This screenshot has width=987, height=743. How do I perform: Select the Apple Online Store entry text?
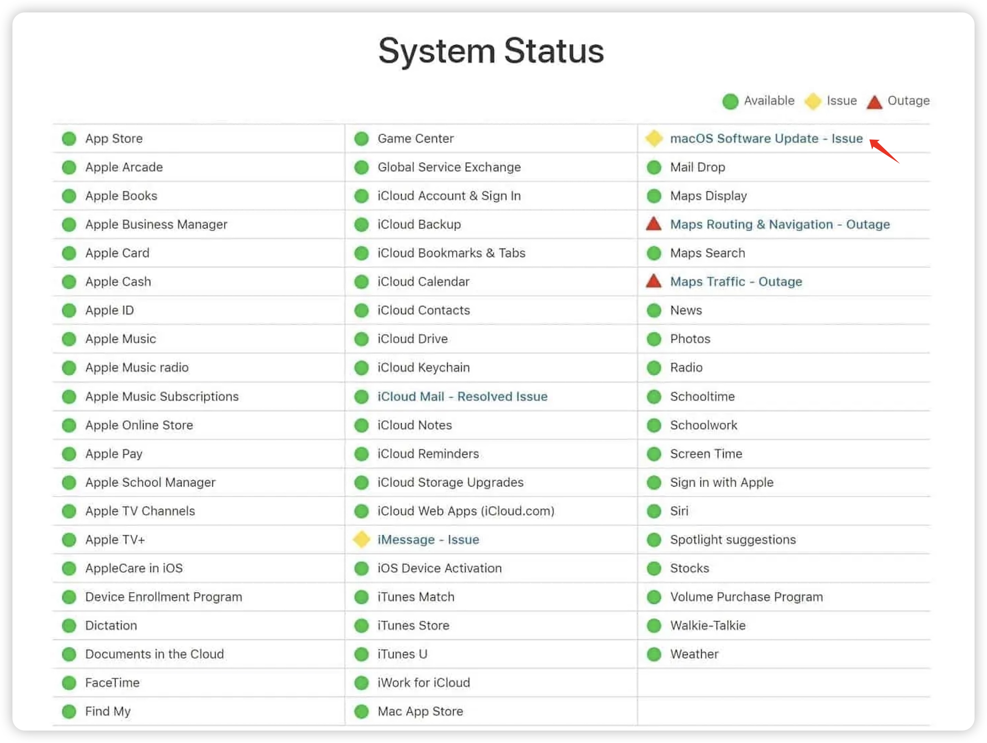(x=139, y=425)
